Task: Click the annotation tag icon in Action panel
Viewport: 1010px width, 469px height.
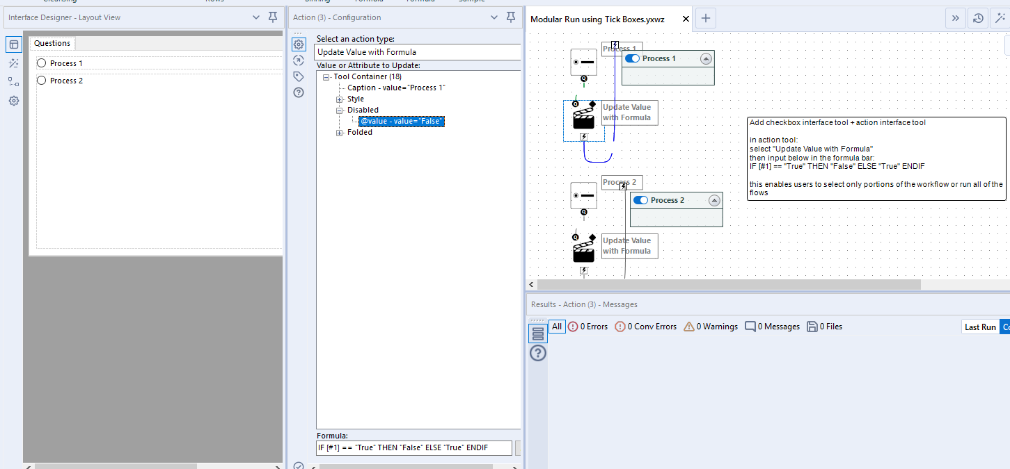Action: 299,76
